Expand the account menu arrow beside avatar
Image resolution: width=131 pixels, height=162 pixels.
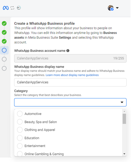point(117,8)
